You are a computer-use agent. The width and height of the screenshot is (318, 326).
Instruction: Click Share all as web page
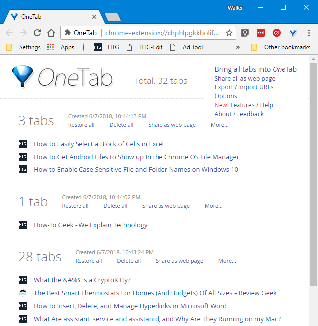pyautogui.click(x=245, y=78)
